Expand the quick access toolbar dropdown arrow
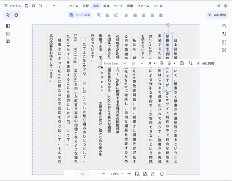232x181 pixels. pyautogui.click(x=54, y=6)
